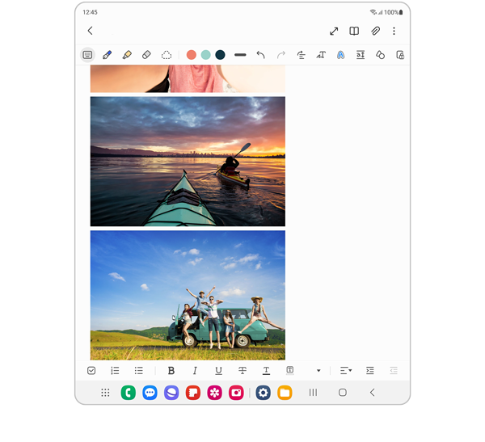
Task: Open the attach file paperclip
Action: 375,31
